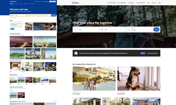
Task: Open My trips in Vrbo header
Action: coord(154,3)
